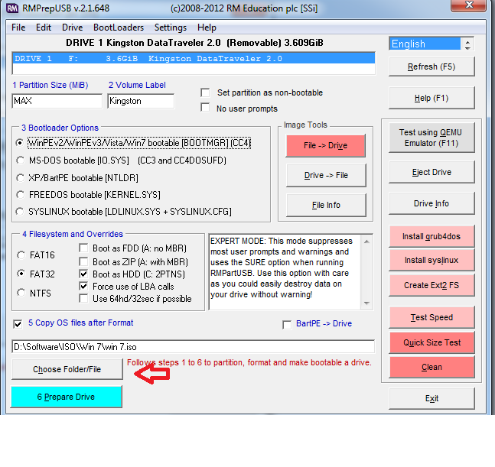
Task: Click Install grub4dos button
Action: pyautogui.click(x=431, y=236)
